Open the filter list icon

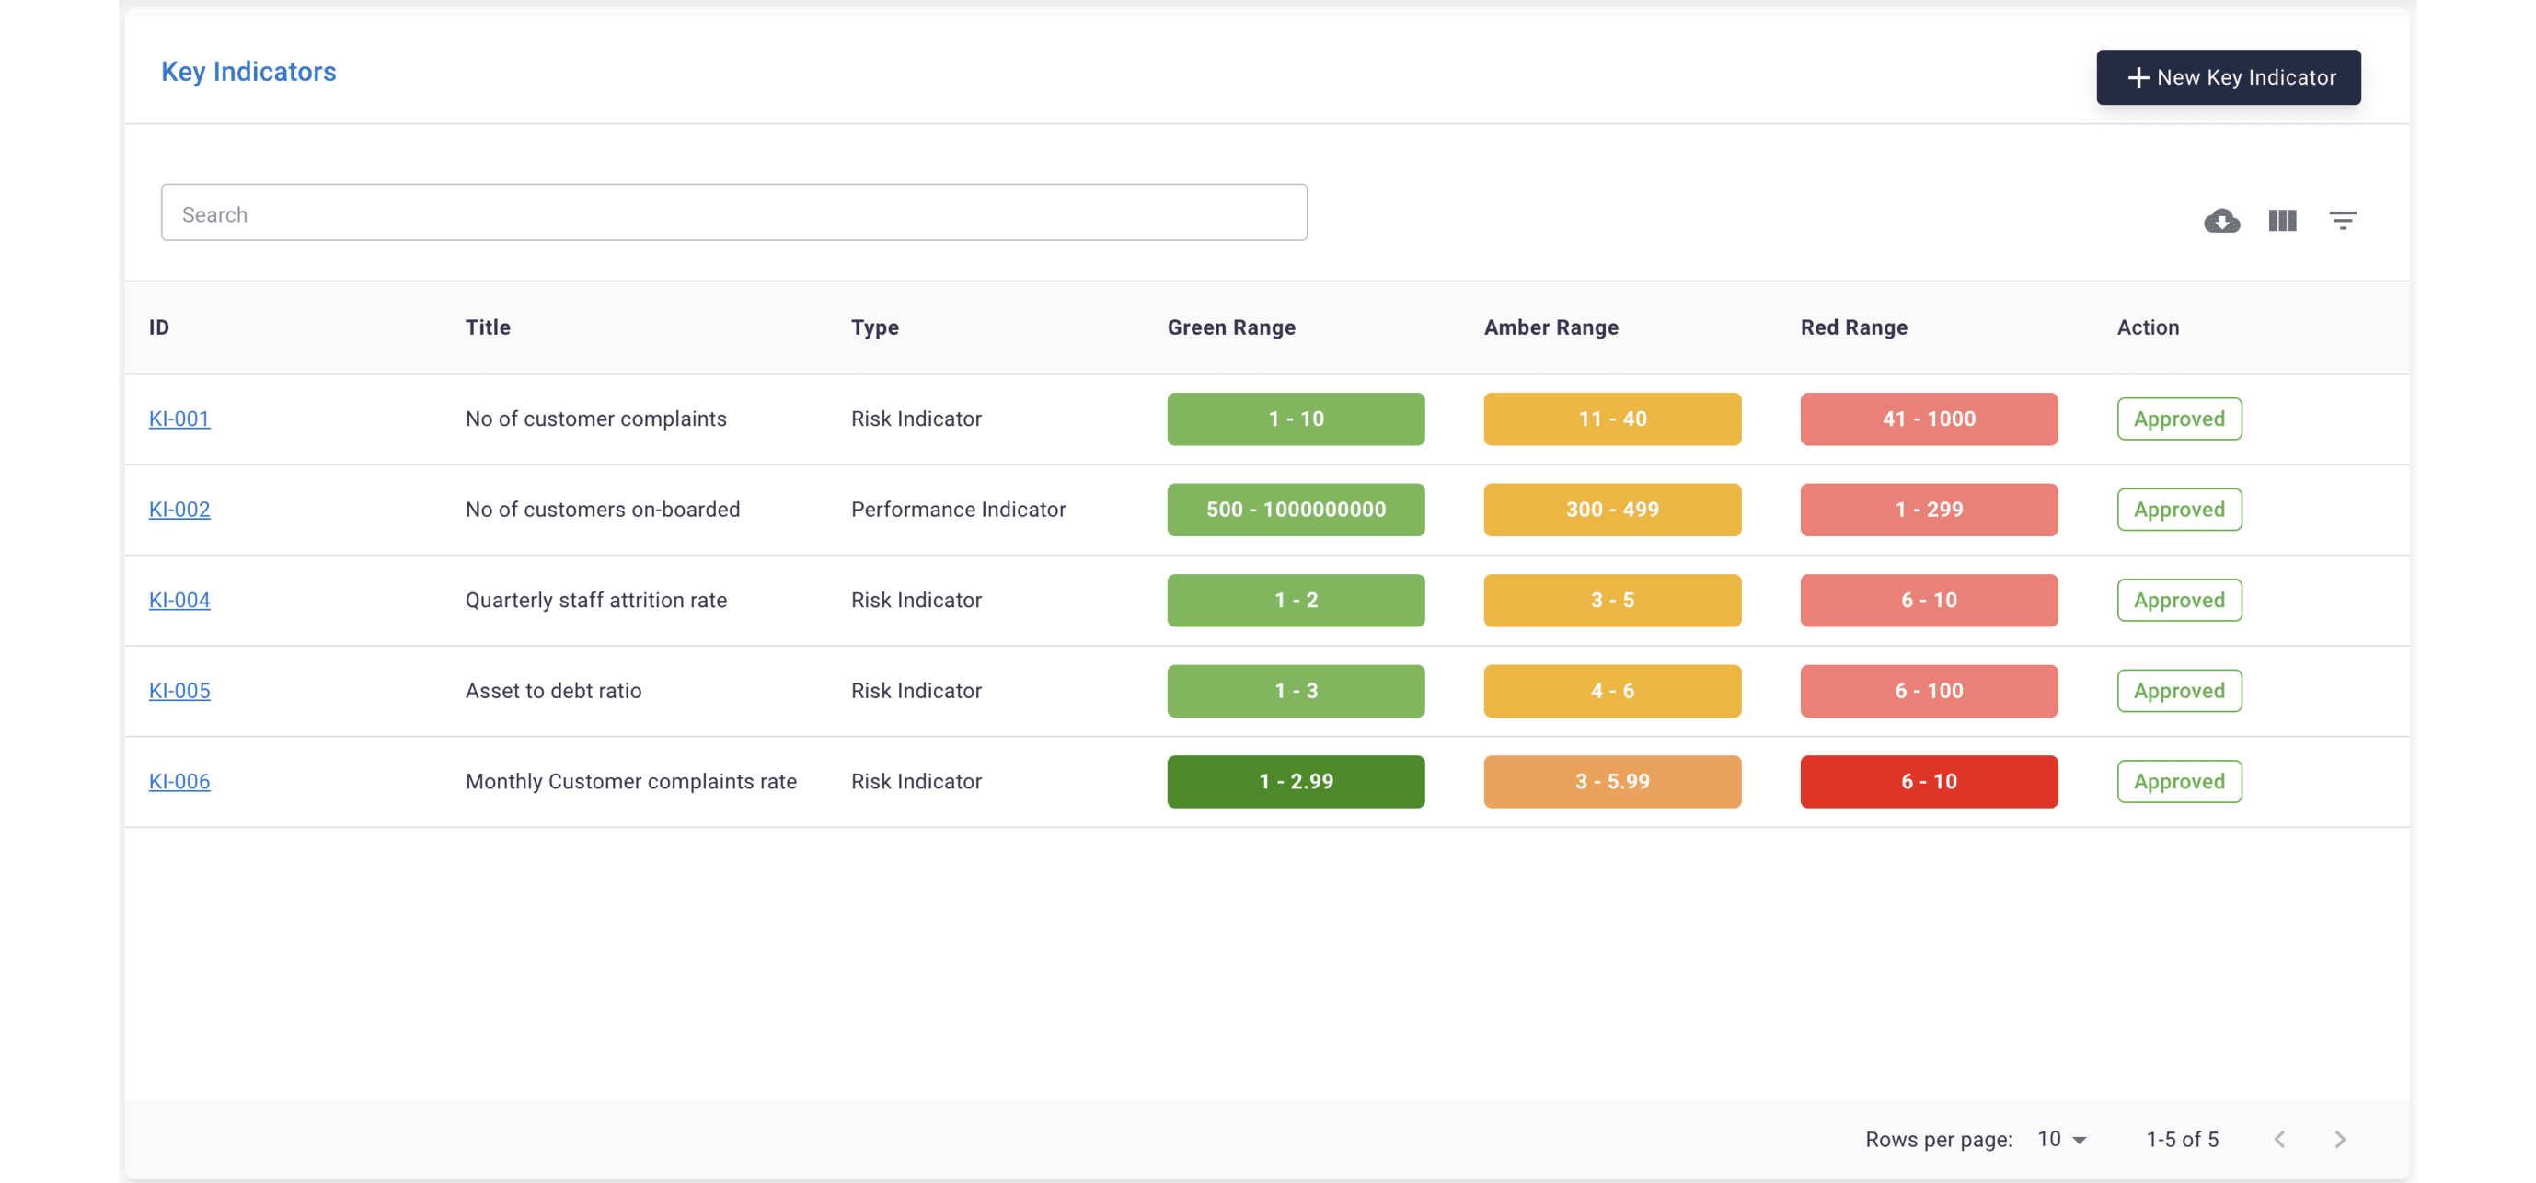tap(2342, 221)
